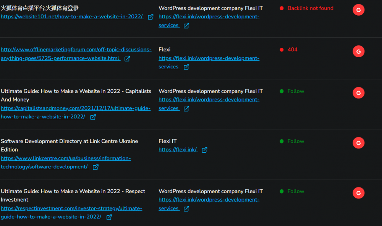This screenshot has height=226, width=382.
Task: Select anchor 'WordPress development company Flexi IT' in Respect Investment row
Action: pyautogui.click(x=211, y=191)
